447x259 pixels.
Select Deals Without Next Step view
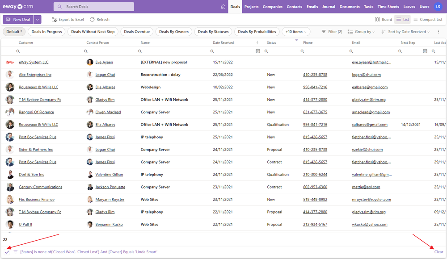[x=93, y=32]
